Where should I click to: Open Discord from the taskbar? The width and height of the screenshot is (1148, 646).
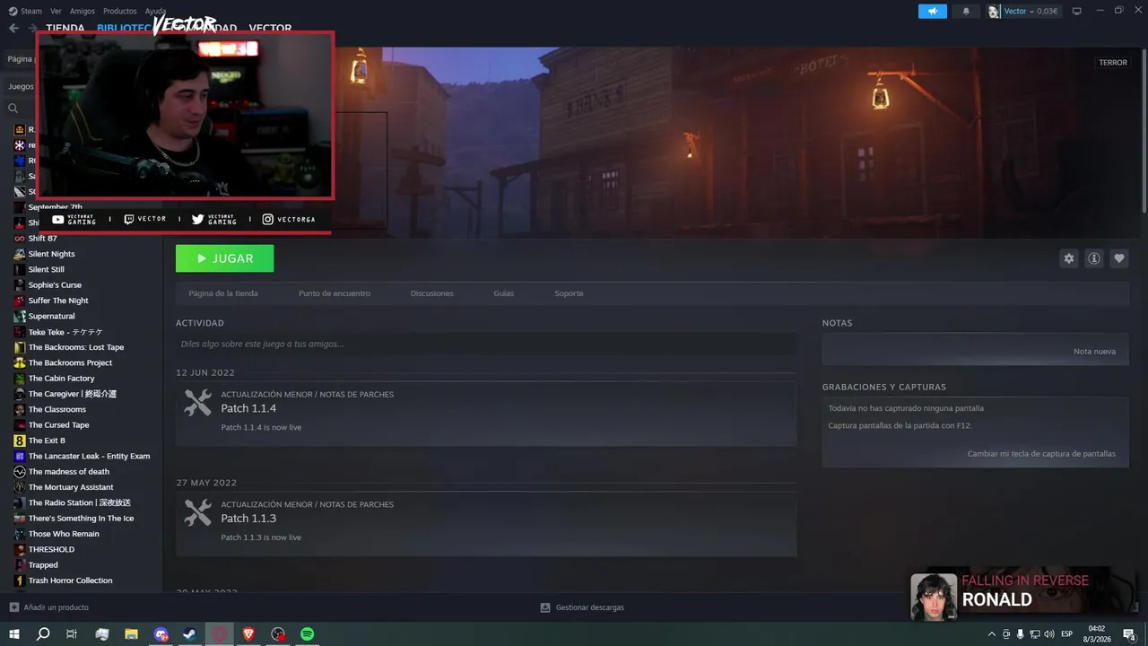tap(161, 633)
